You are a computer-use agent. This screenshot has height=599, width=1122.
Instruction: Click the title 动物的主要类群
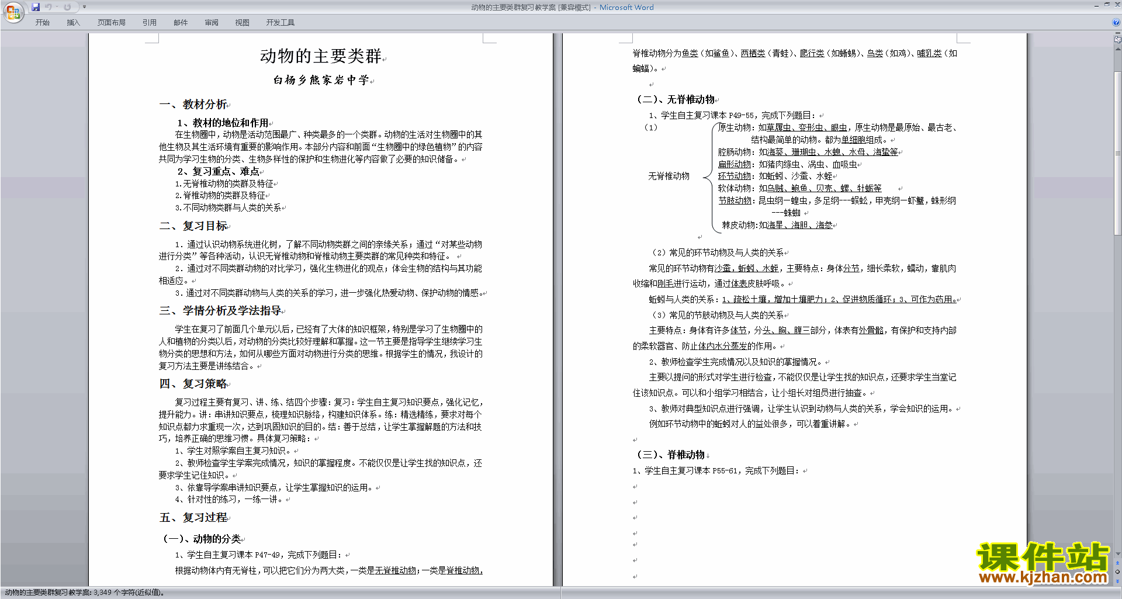tap(321, 56)
